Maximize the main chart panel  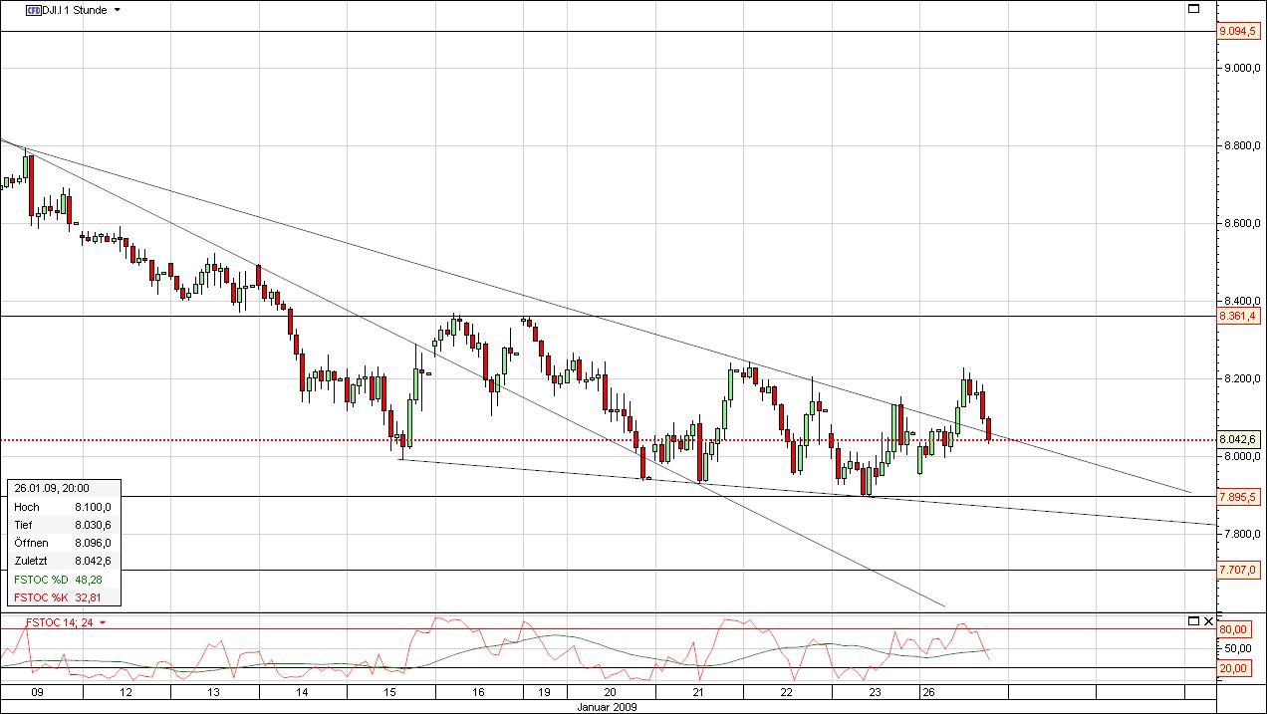1192,8
